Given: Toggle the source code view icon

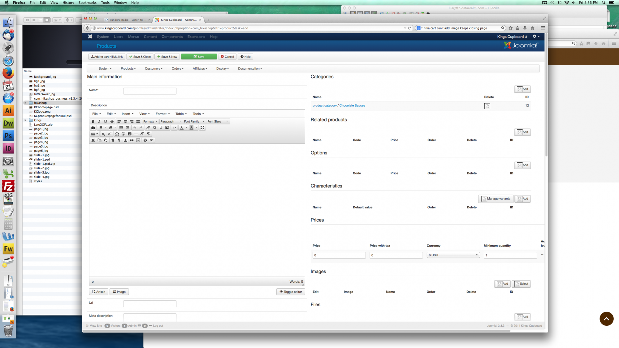Looking at the screenshot, I should (x=174, y=128).
